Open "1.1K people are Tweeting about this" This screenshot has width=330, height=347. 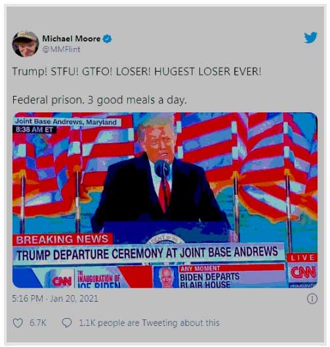pos(150,323)
